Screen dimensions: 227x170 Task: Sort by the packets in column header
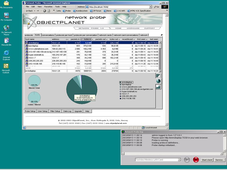[x=74, y=39]
